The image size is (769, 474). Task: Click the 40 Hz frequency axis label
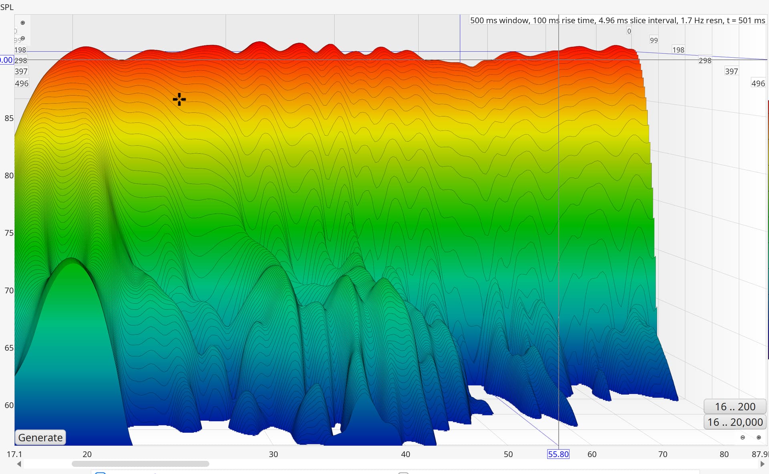[405, 454]
